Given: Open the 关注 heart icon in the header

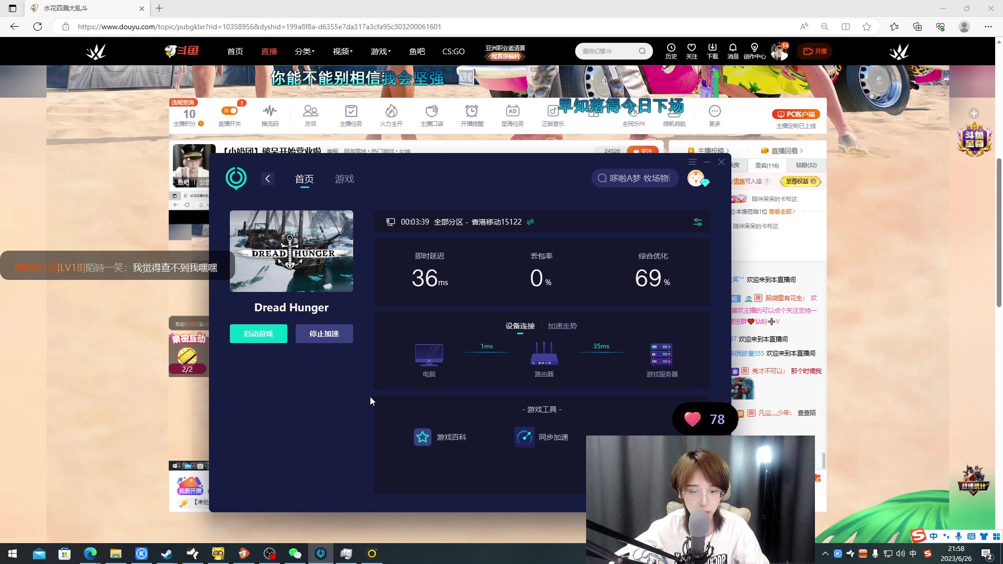Looking at the screenshot, I should 692,51.
